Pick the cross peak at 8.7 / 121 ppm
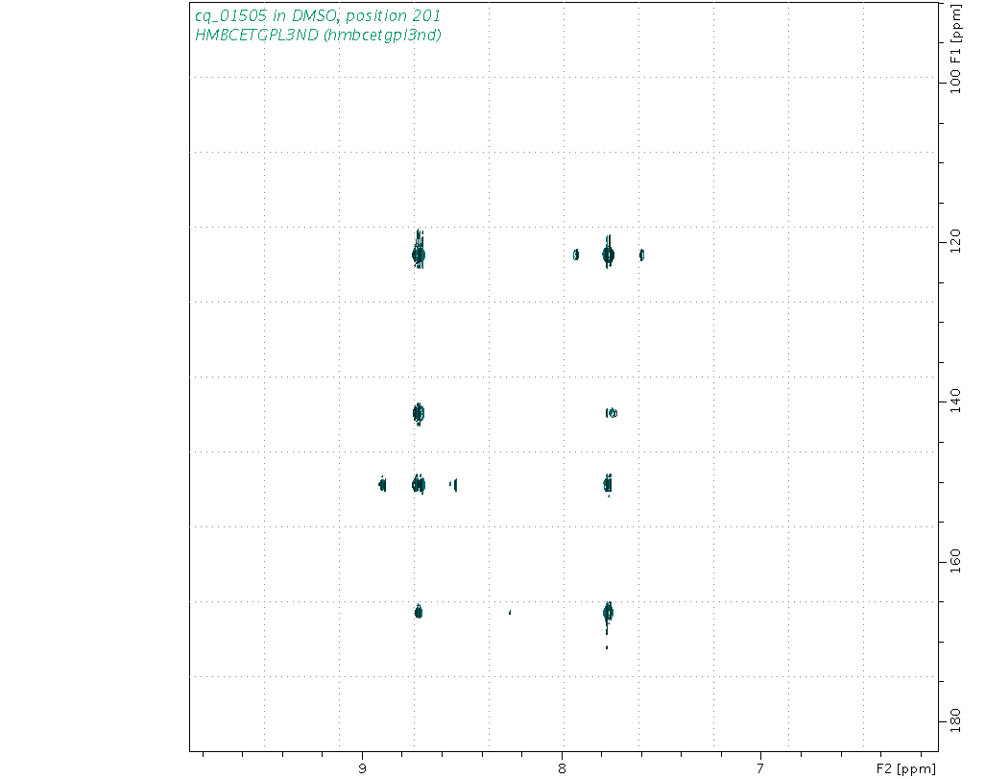This screenshot has width=986, height=779. tap(419, 255)
